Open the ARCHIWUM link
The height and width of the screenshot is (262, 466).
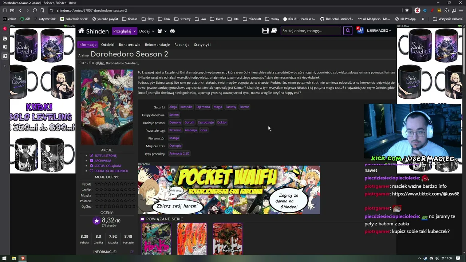[100, 161]
